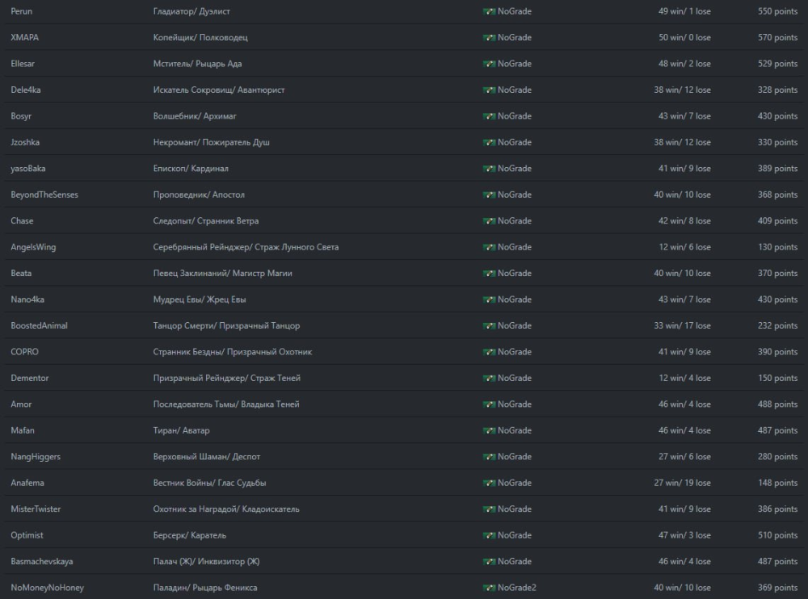Open the Perun player profile

click(x=22, y=11)
